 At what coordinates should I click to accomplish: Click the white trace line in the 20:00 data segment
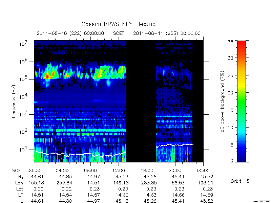(175, 145)
